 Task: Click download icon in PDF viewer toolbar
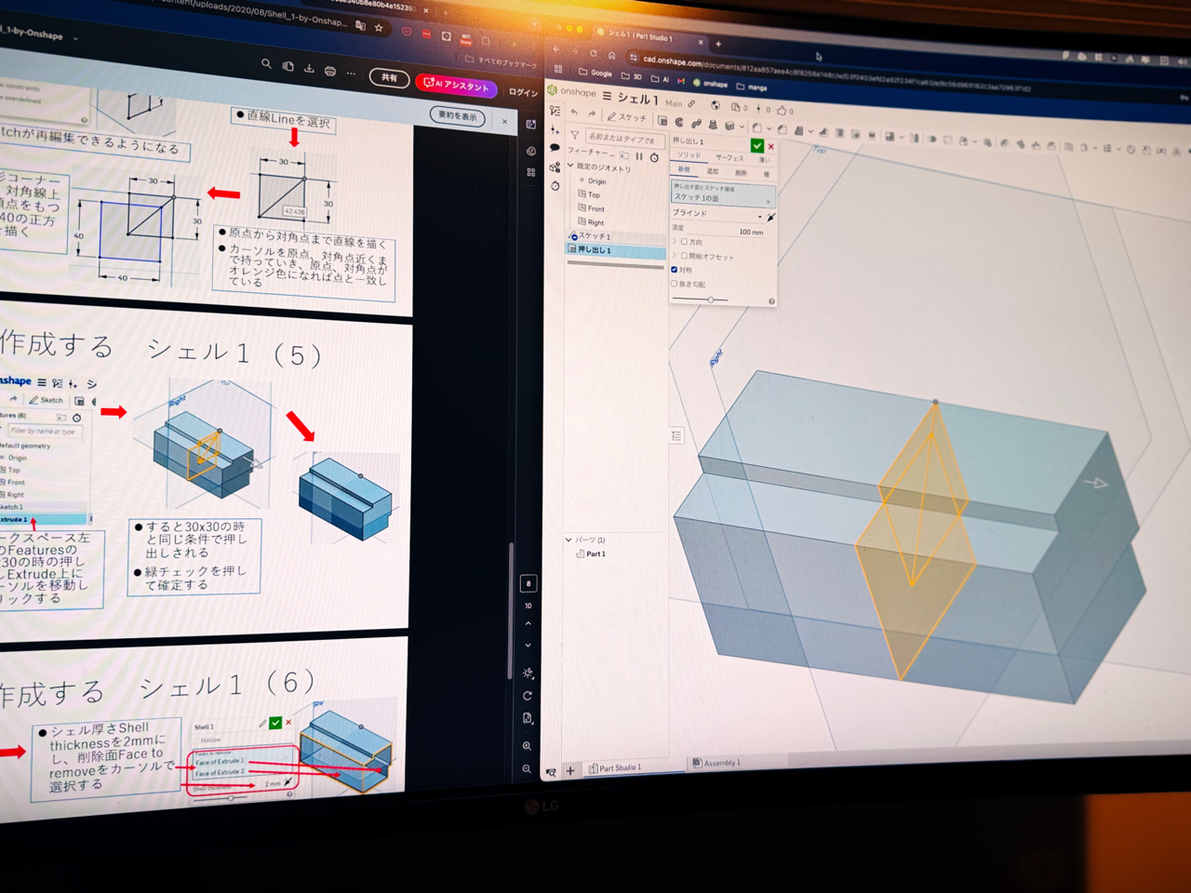pyautogui.click(x=309, y=69)
